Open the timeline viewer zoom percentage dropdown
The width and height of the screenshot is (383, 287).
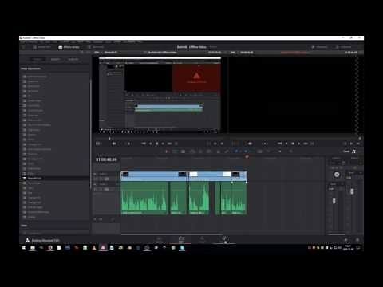233,53
